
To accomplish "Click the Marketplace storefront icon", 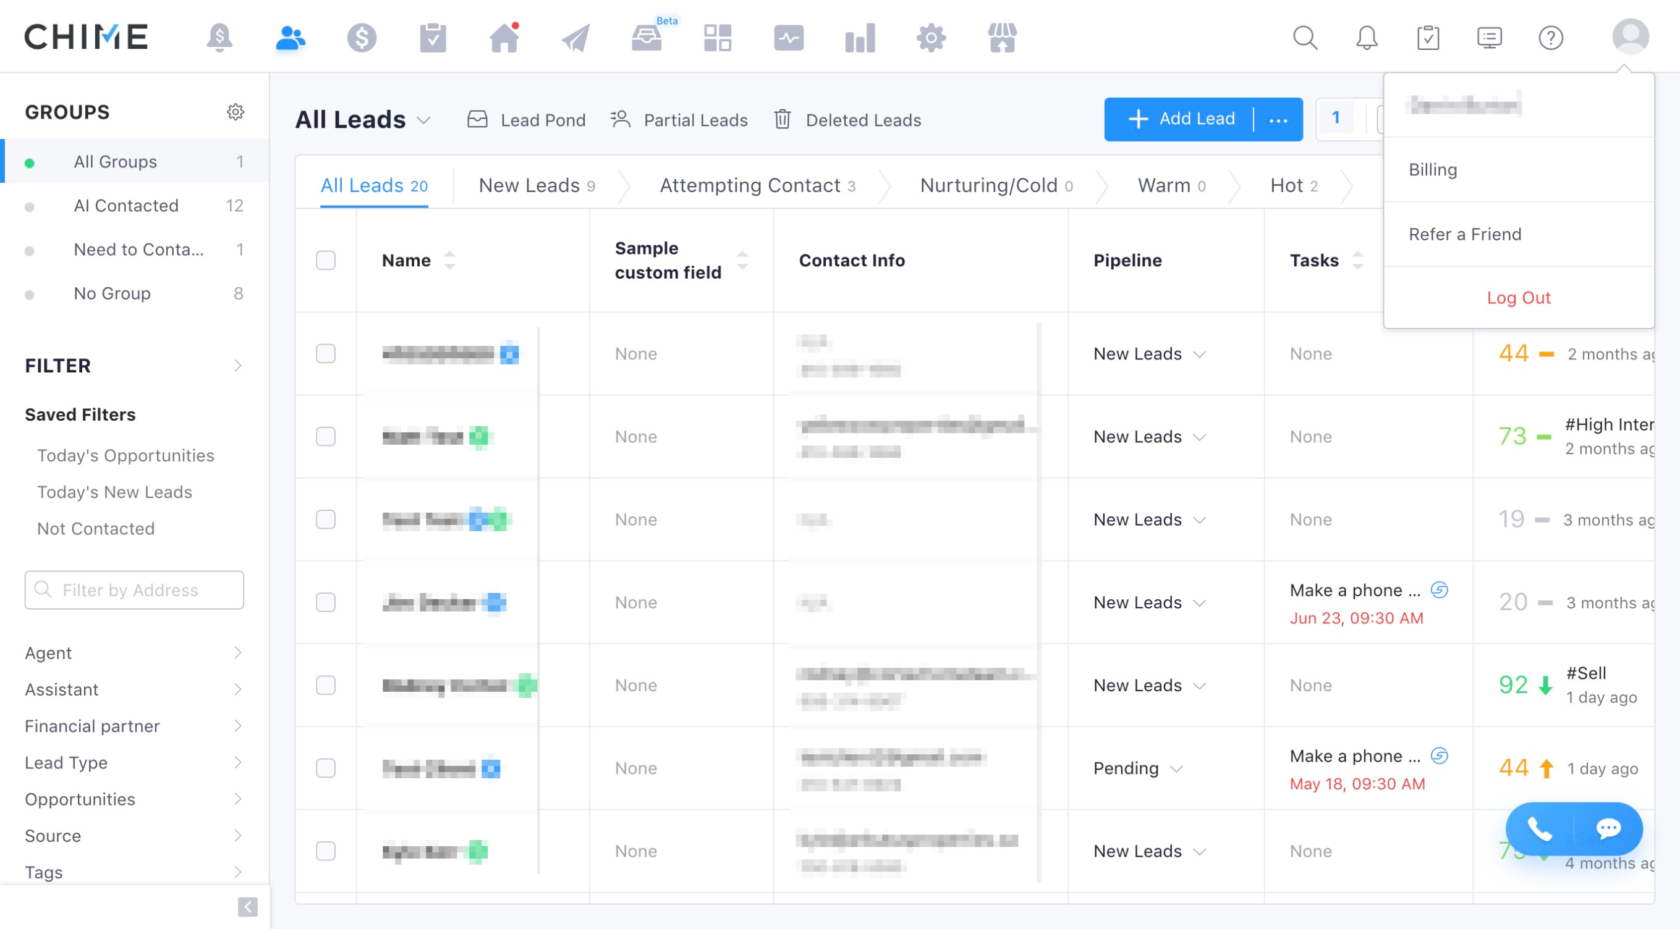I will point(1002,38).
